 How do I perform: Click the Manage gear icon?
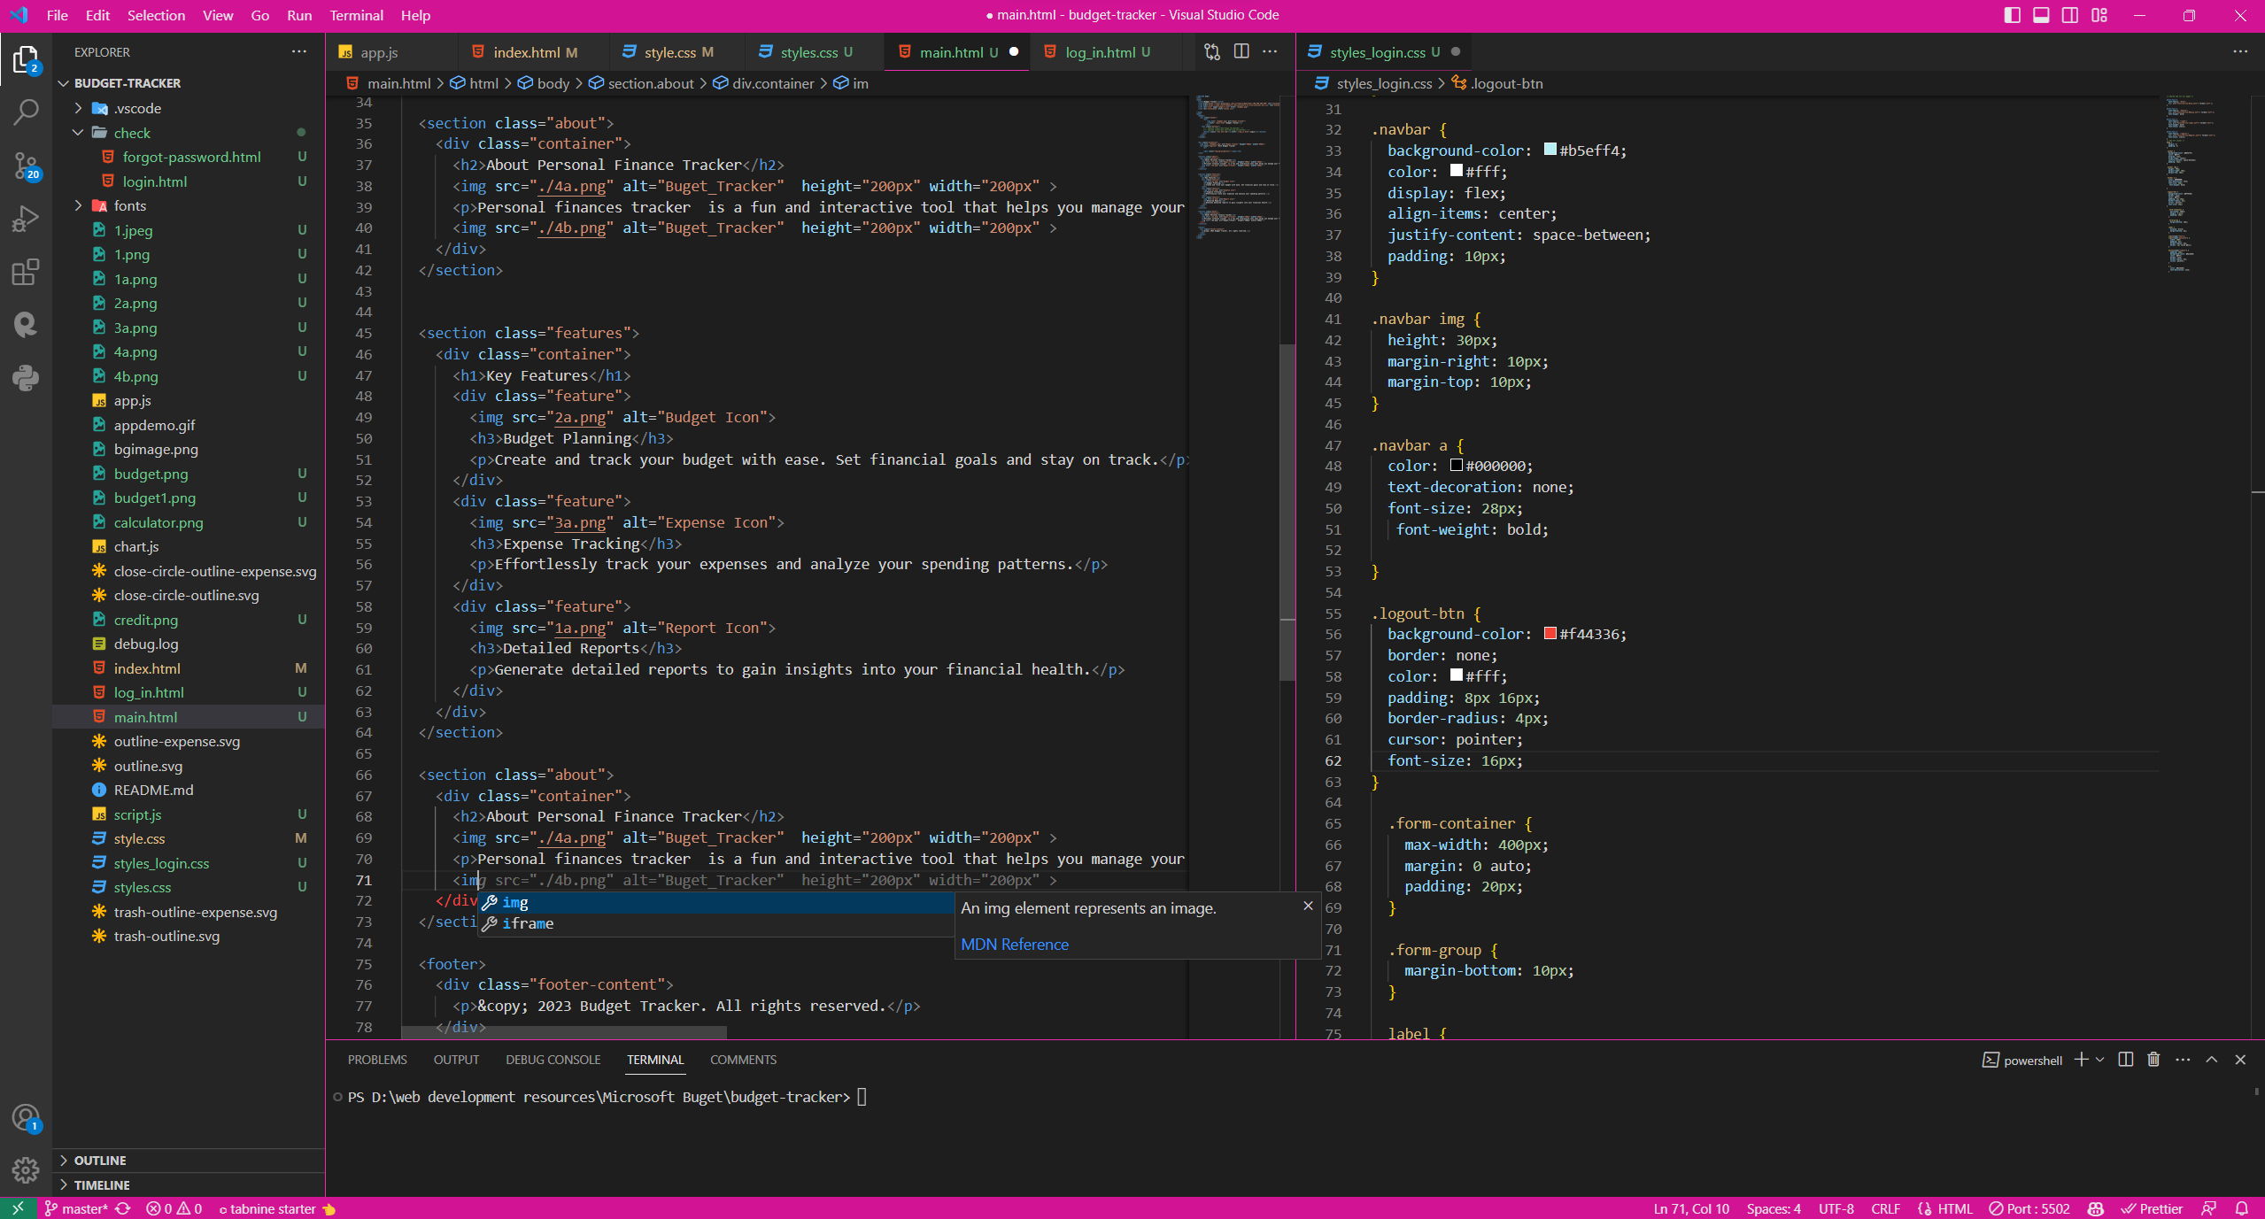pyautogui.click(x=26, y=1170)
